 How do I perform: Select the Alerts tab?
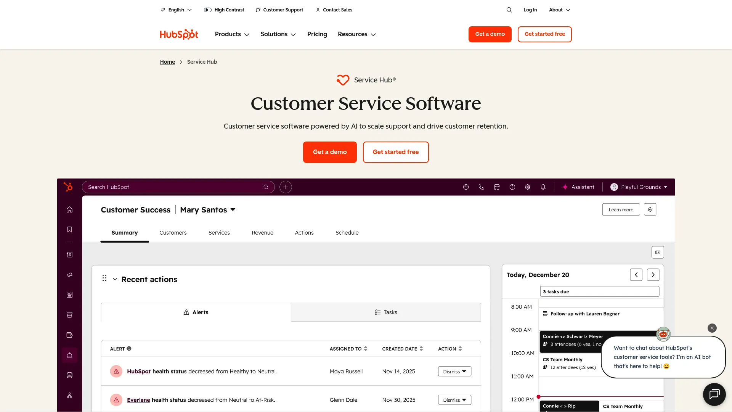(x=196, y=312)
